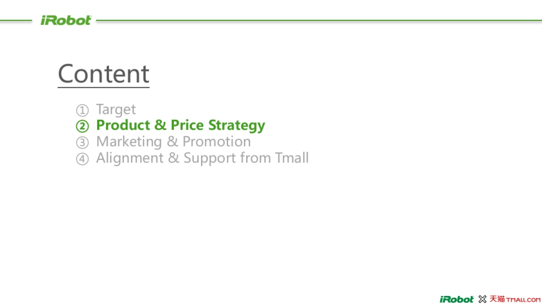Image resolution: width=542 pixels, height=305 pixels.
Task: Click the word Tmall ending the fourth agenda item
Action: [x=292, y=158]
